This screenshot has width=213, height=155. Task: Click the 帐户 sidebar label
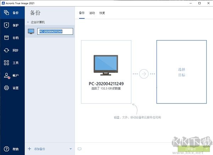(16, 75)
